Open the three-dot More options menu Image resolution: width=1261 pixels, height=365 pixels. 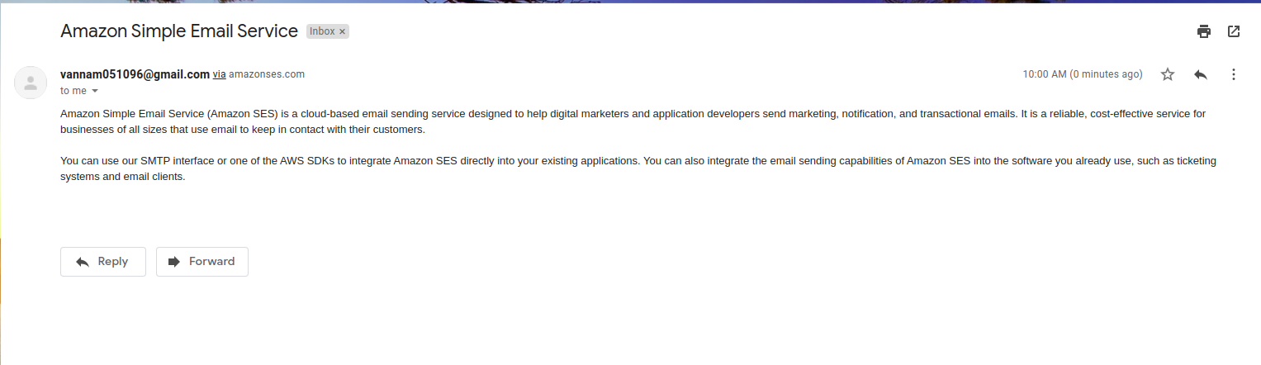click(1234, 74)
